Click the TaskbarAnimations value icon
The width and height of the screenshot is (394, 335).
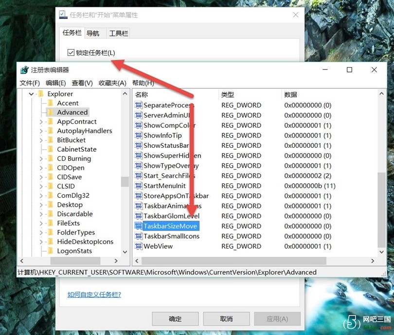(x=139, y=206)
